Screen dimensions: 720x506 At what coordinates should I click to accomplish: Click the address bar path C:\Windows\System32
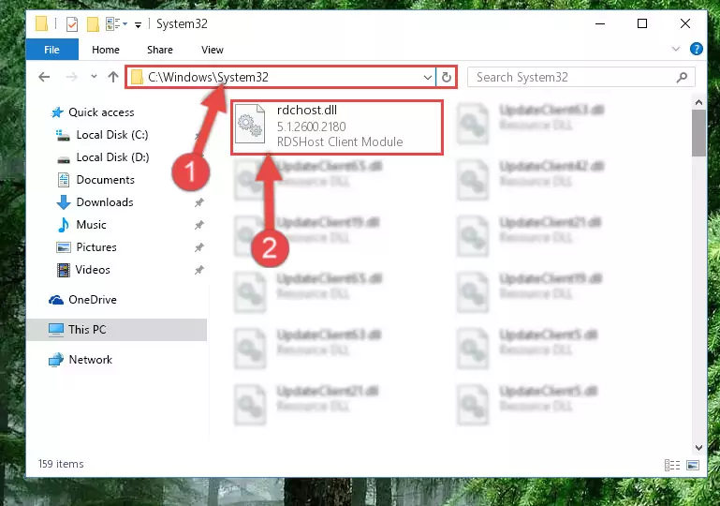click(x=208, y=77)
